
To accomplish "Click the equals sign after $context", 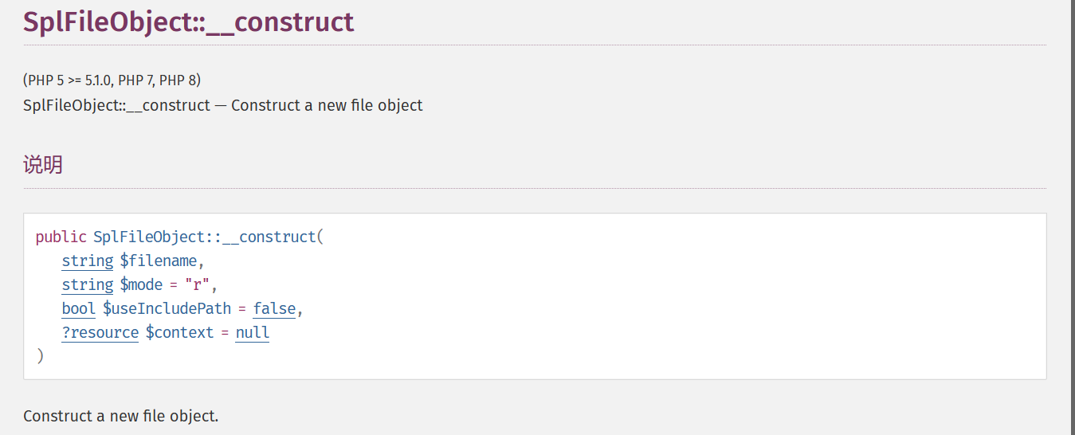I will click(x=225, y=333).
